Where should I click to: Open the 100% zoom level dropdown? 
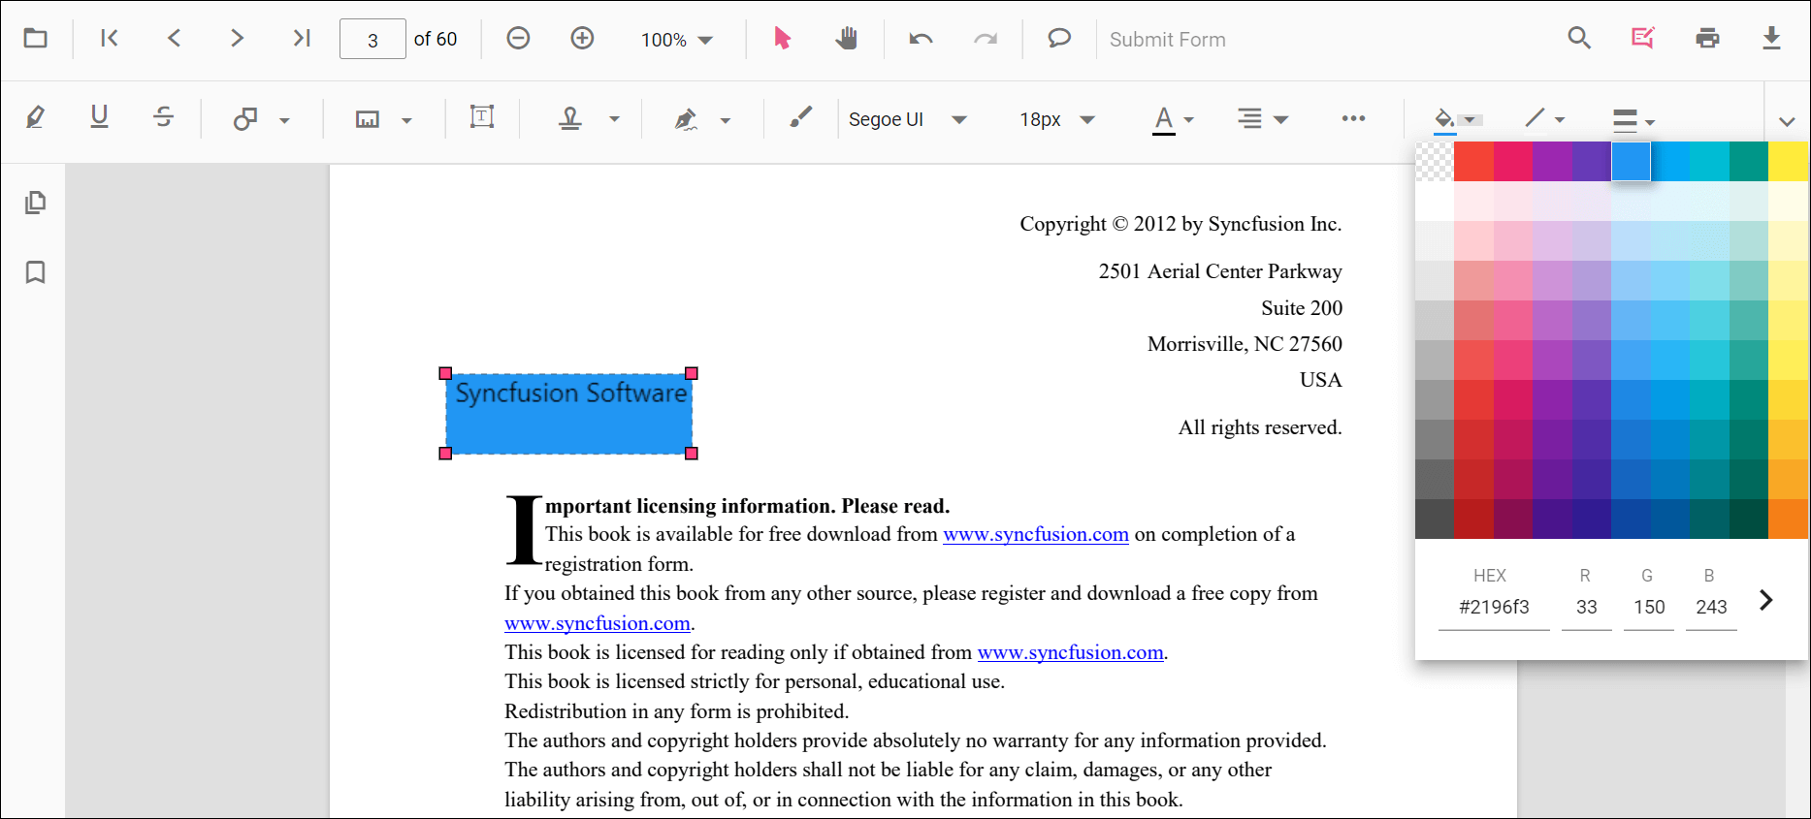coord(676,40)
